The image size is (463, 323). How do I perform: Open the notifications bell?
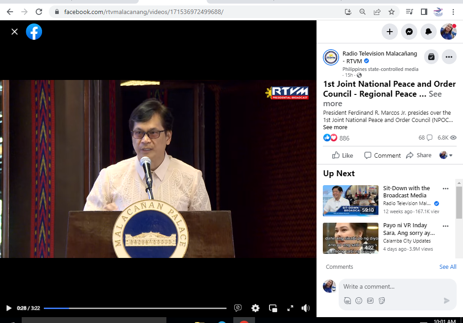[x=428, y=32]
